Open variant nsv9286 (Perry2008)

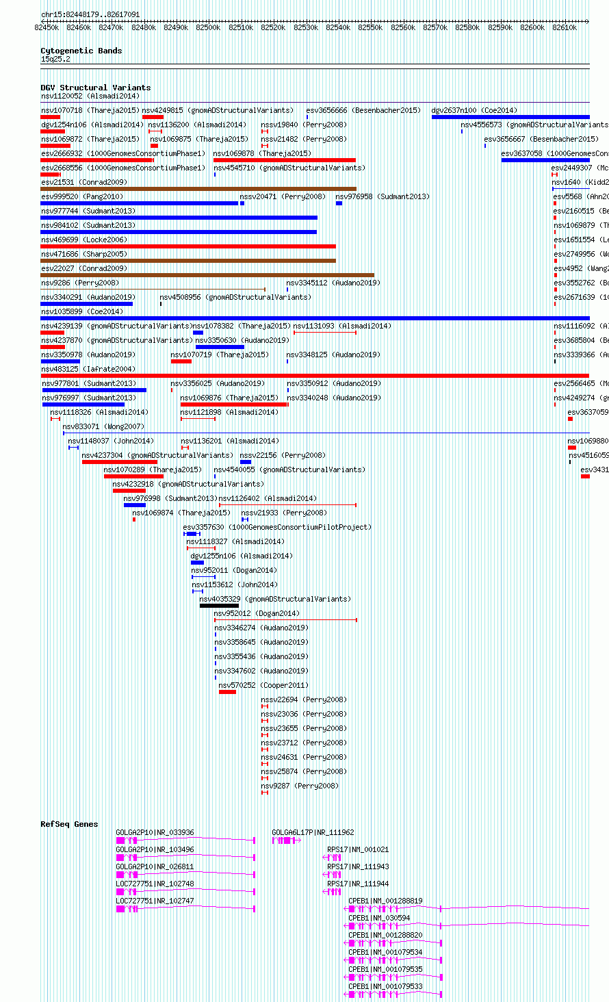click(80, 283)
